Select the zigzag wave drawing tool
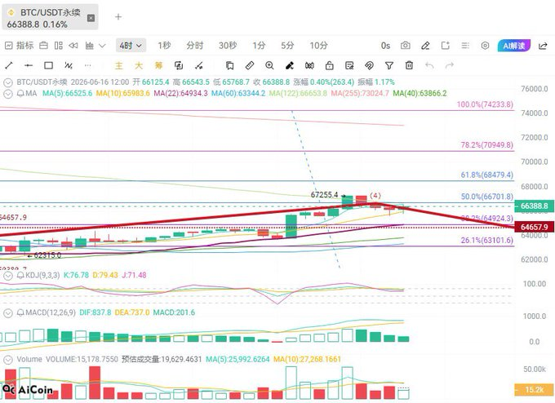This screenshot has width=555, height=403. click(69, 65)
